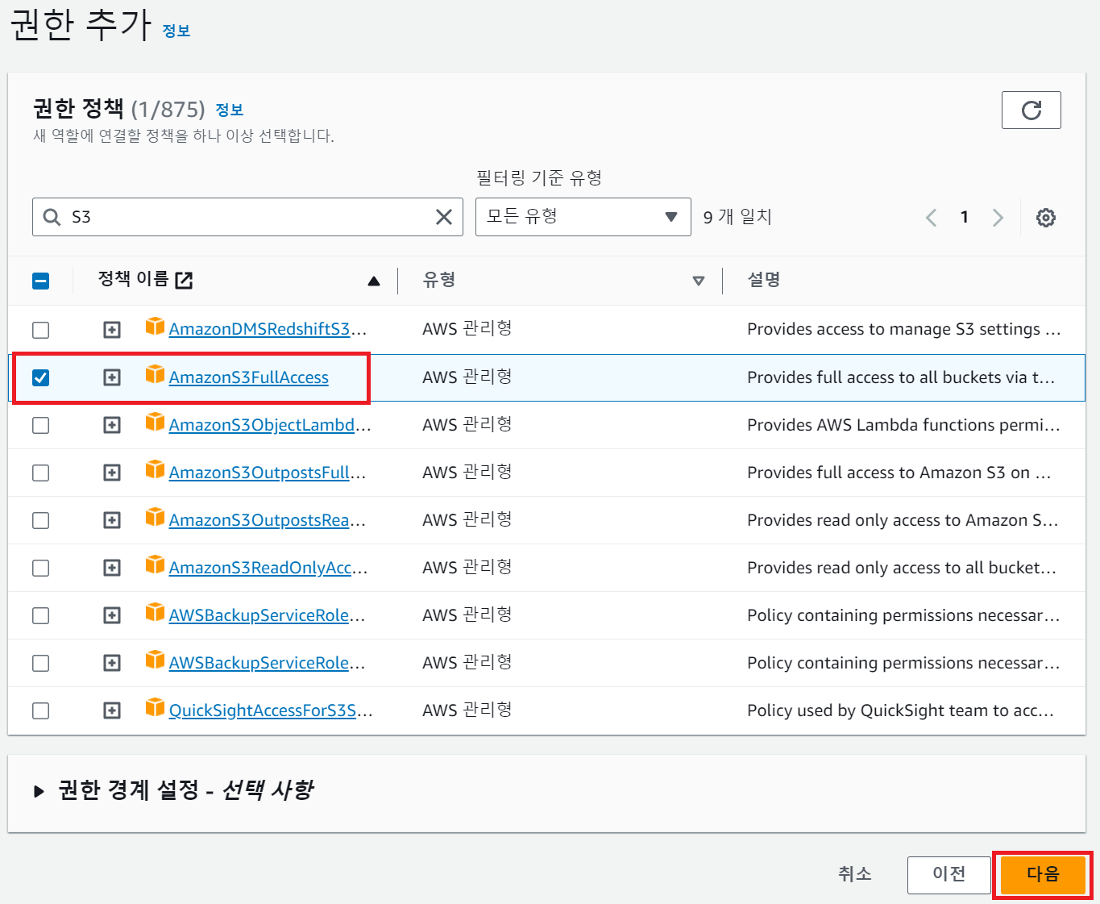The width and height of the screenshot is (1100, 904).
Task: Expand the 권한 경계 설정 section
Action: pos(39,791)
